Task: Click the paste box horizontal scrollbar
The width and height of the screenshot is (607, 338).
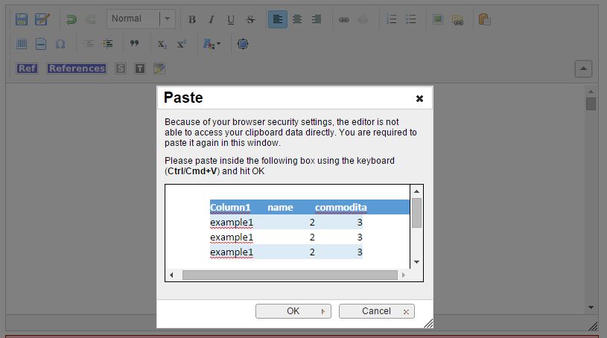Action: pyautogui.click(x=289, y=275)
